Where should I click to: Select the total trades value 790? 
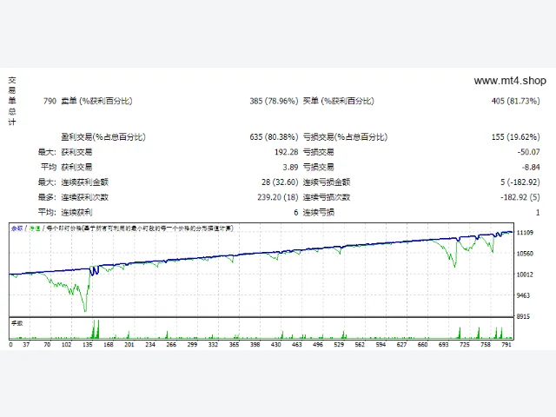(50, 101)
